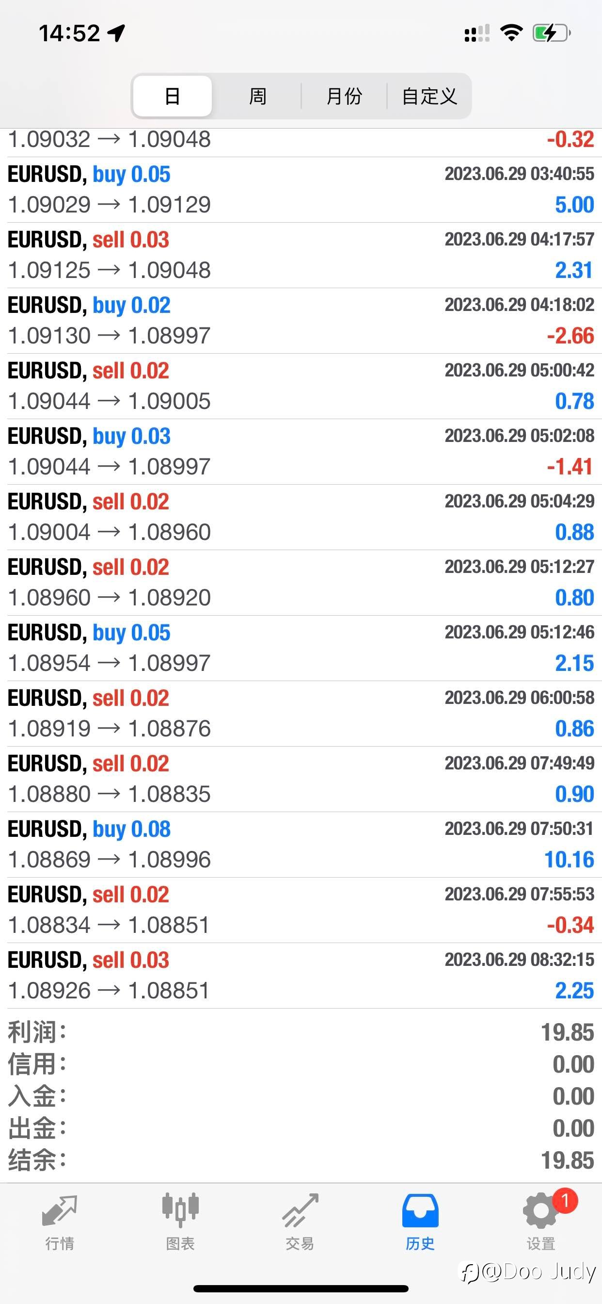
Task: Switch to the 月份 month period
Action: point(344,96)
